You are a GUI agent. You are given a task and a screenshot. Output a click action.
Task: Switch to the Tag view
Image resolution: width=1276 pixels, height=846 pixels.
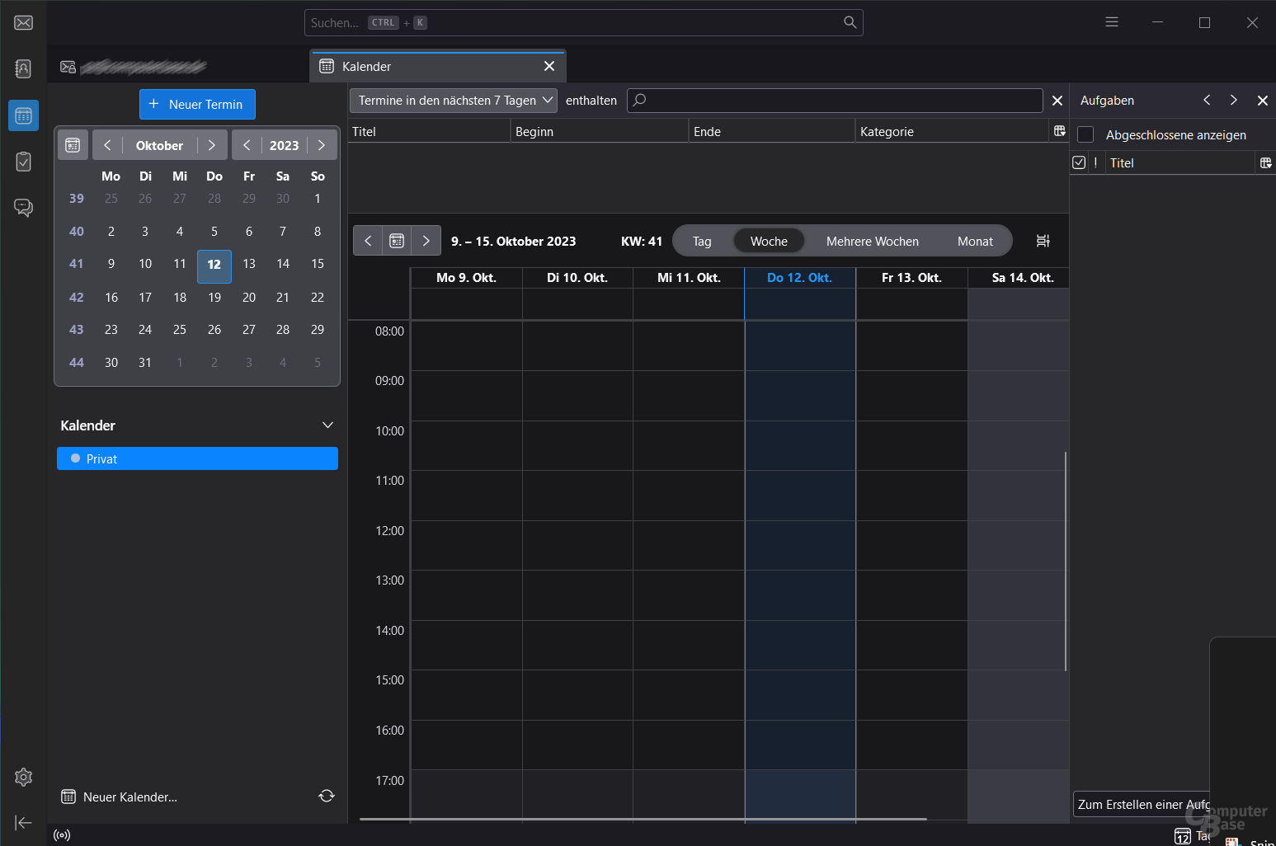pos(702,241)
